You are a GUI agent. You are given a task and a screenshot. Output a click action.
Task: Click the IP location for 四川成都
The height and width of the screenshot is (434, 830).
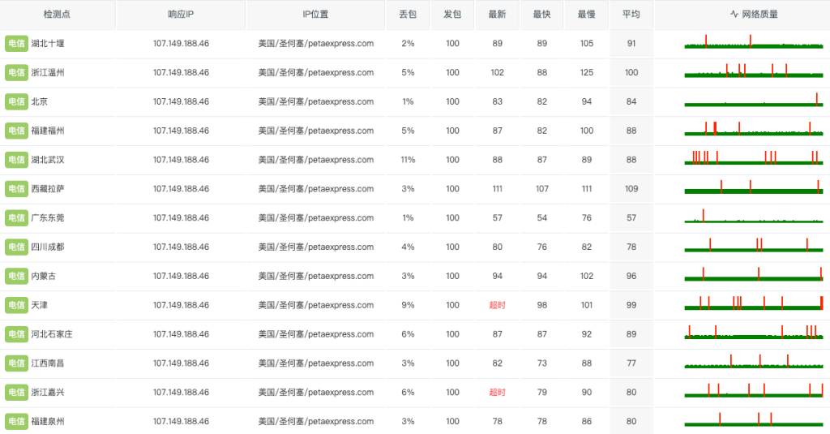click(315, 247)
